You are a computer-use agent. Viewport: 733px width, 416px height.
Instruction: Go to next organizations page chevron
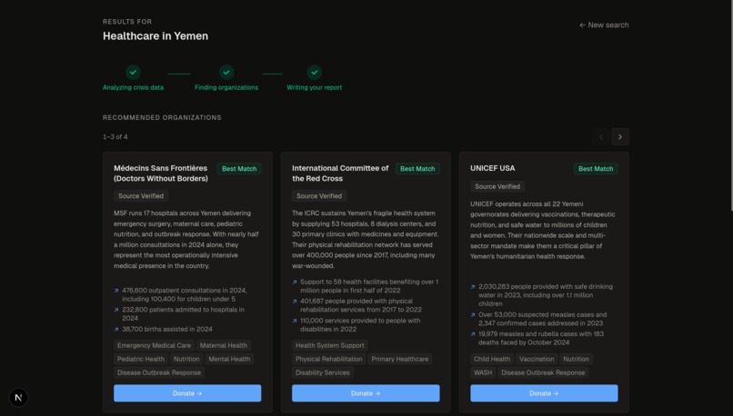pos(620,137)
